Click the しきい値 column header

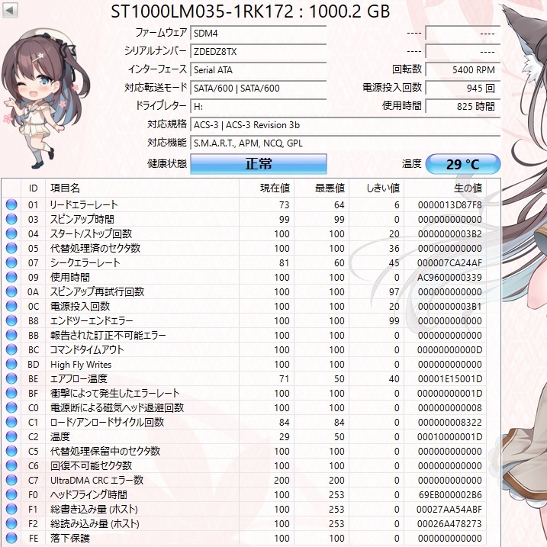pyautogui.click(x=377, y=188)
